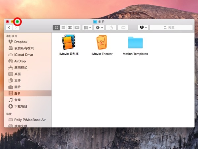Open the Motion Templates folder
This screenshot has height=149, width=198.
(x=135, y=43)
